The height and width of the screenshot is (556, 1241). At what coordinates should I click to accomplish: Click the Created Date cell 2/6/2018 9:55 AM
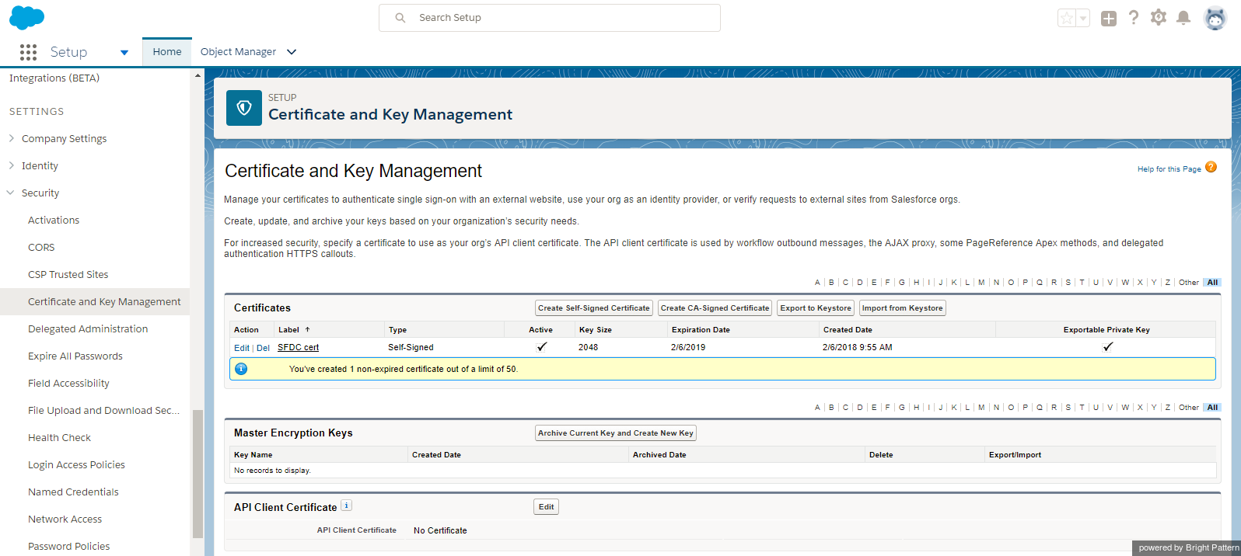click(858, 348)
